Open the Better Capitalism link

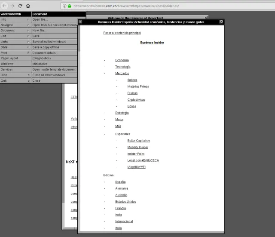(138, 141)
